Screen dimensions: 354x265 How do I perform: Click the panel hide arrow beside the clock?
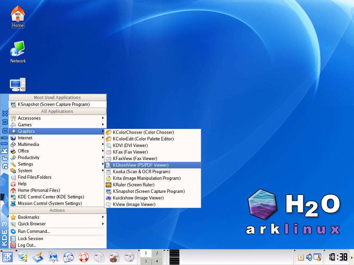(352, 257)
